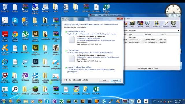Select the jozolins file on desktop
This screenshot has height=104, width=185.
click(15, 8)
